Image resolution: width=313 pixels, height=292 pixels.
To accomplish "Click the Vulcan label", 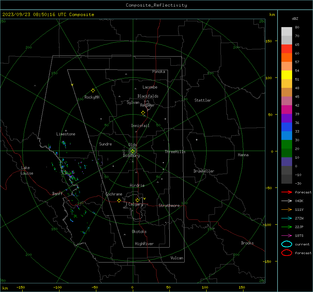I will coord(177,258).
